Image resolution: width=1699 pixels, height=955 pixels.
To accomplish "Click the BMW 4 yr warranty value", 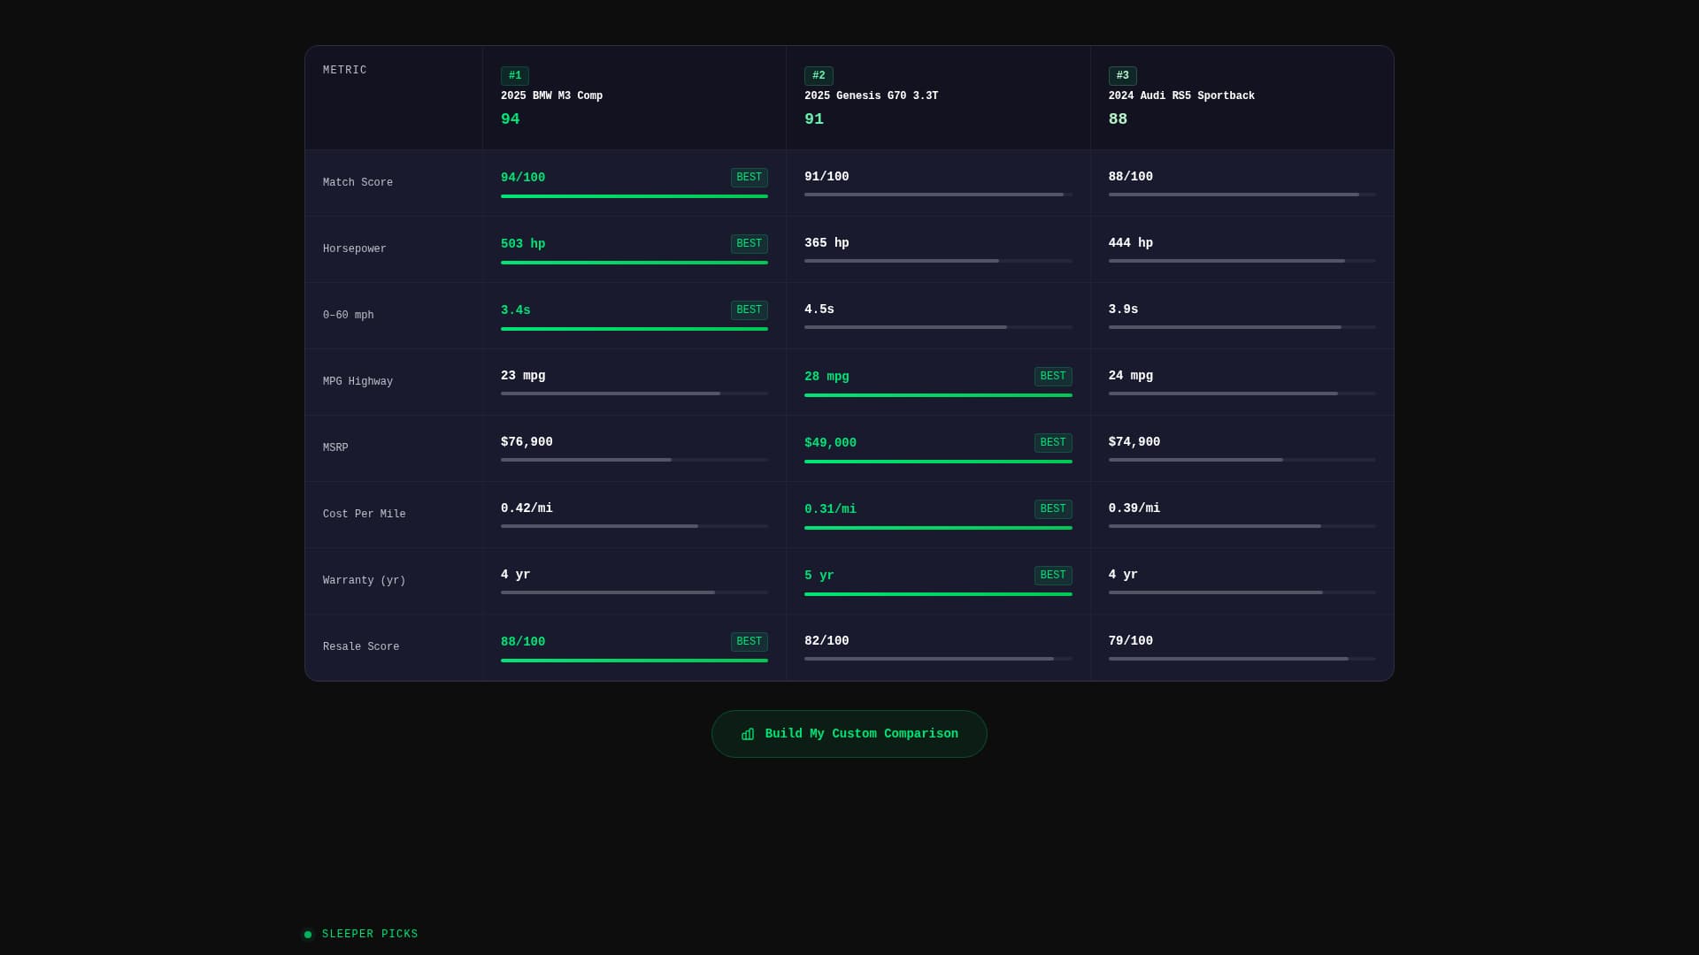I will tap(516, 575).
